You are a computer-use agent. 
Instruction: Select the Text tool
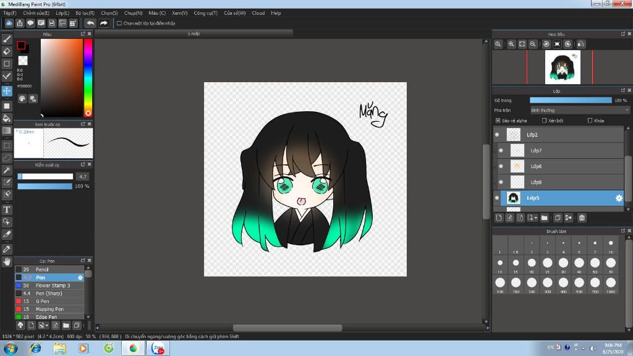(7, 210)
